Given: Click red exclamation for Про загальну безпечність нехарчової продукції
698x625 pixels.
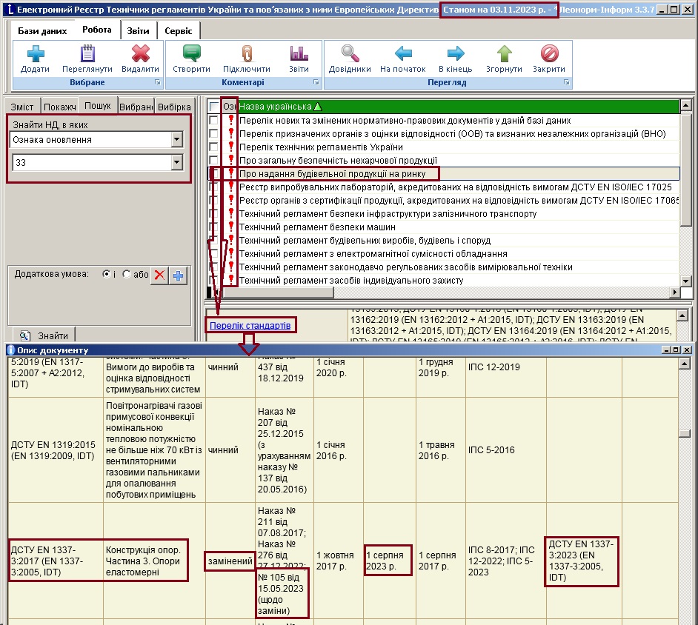Looking at the screenshot, I should tap(230, 160).
